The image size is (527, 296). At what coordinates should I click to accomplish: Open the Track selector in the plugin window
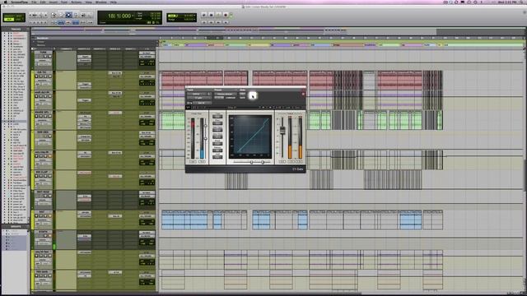click(197, 94)
